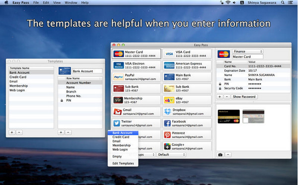Click the Gmail envelope icon entry

coord(117,112)
